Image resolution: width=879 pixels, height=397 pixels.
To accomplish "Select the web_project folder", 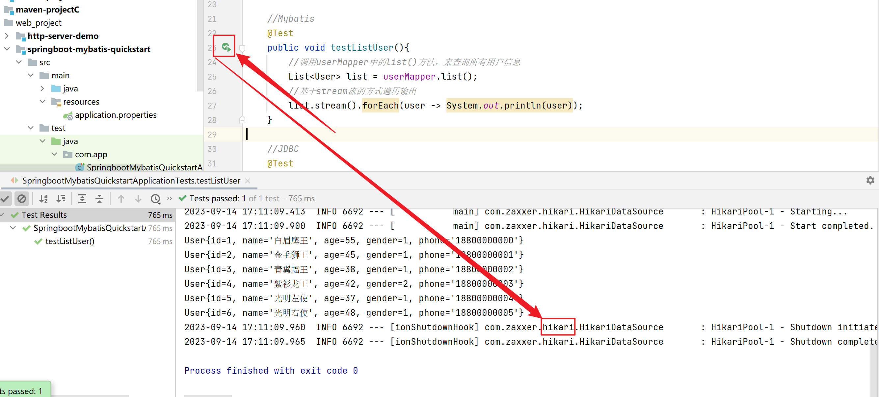I will click(x=39, y=23).
